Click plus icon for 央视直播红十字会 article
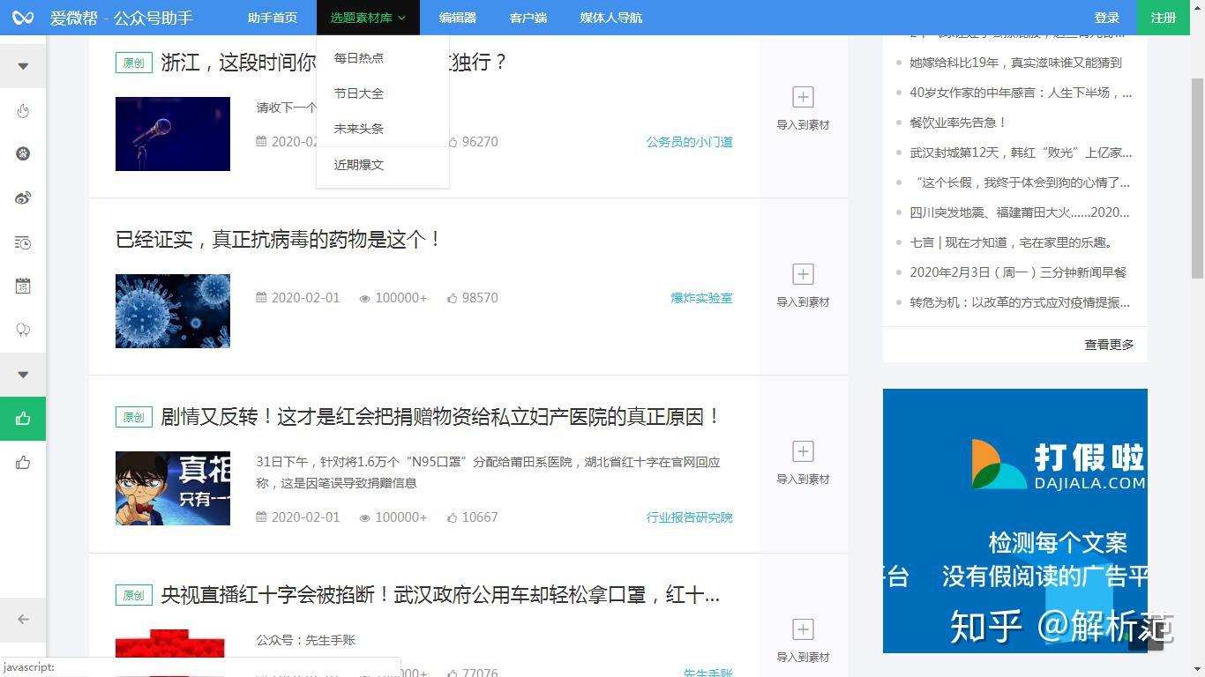Image resolution: width=1205 pixels, height=677 pixels. [803, 629]
